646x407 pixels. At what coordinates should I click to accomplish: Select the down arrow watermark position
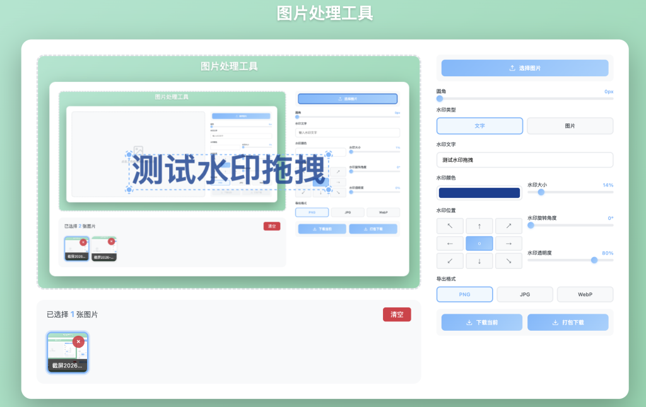click(479, 261)
